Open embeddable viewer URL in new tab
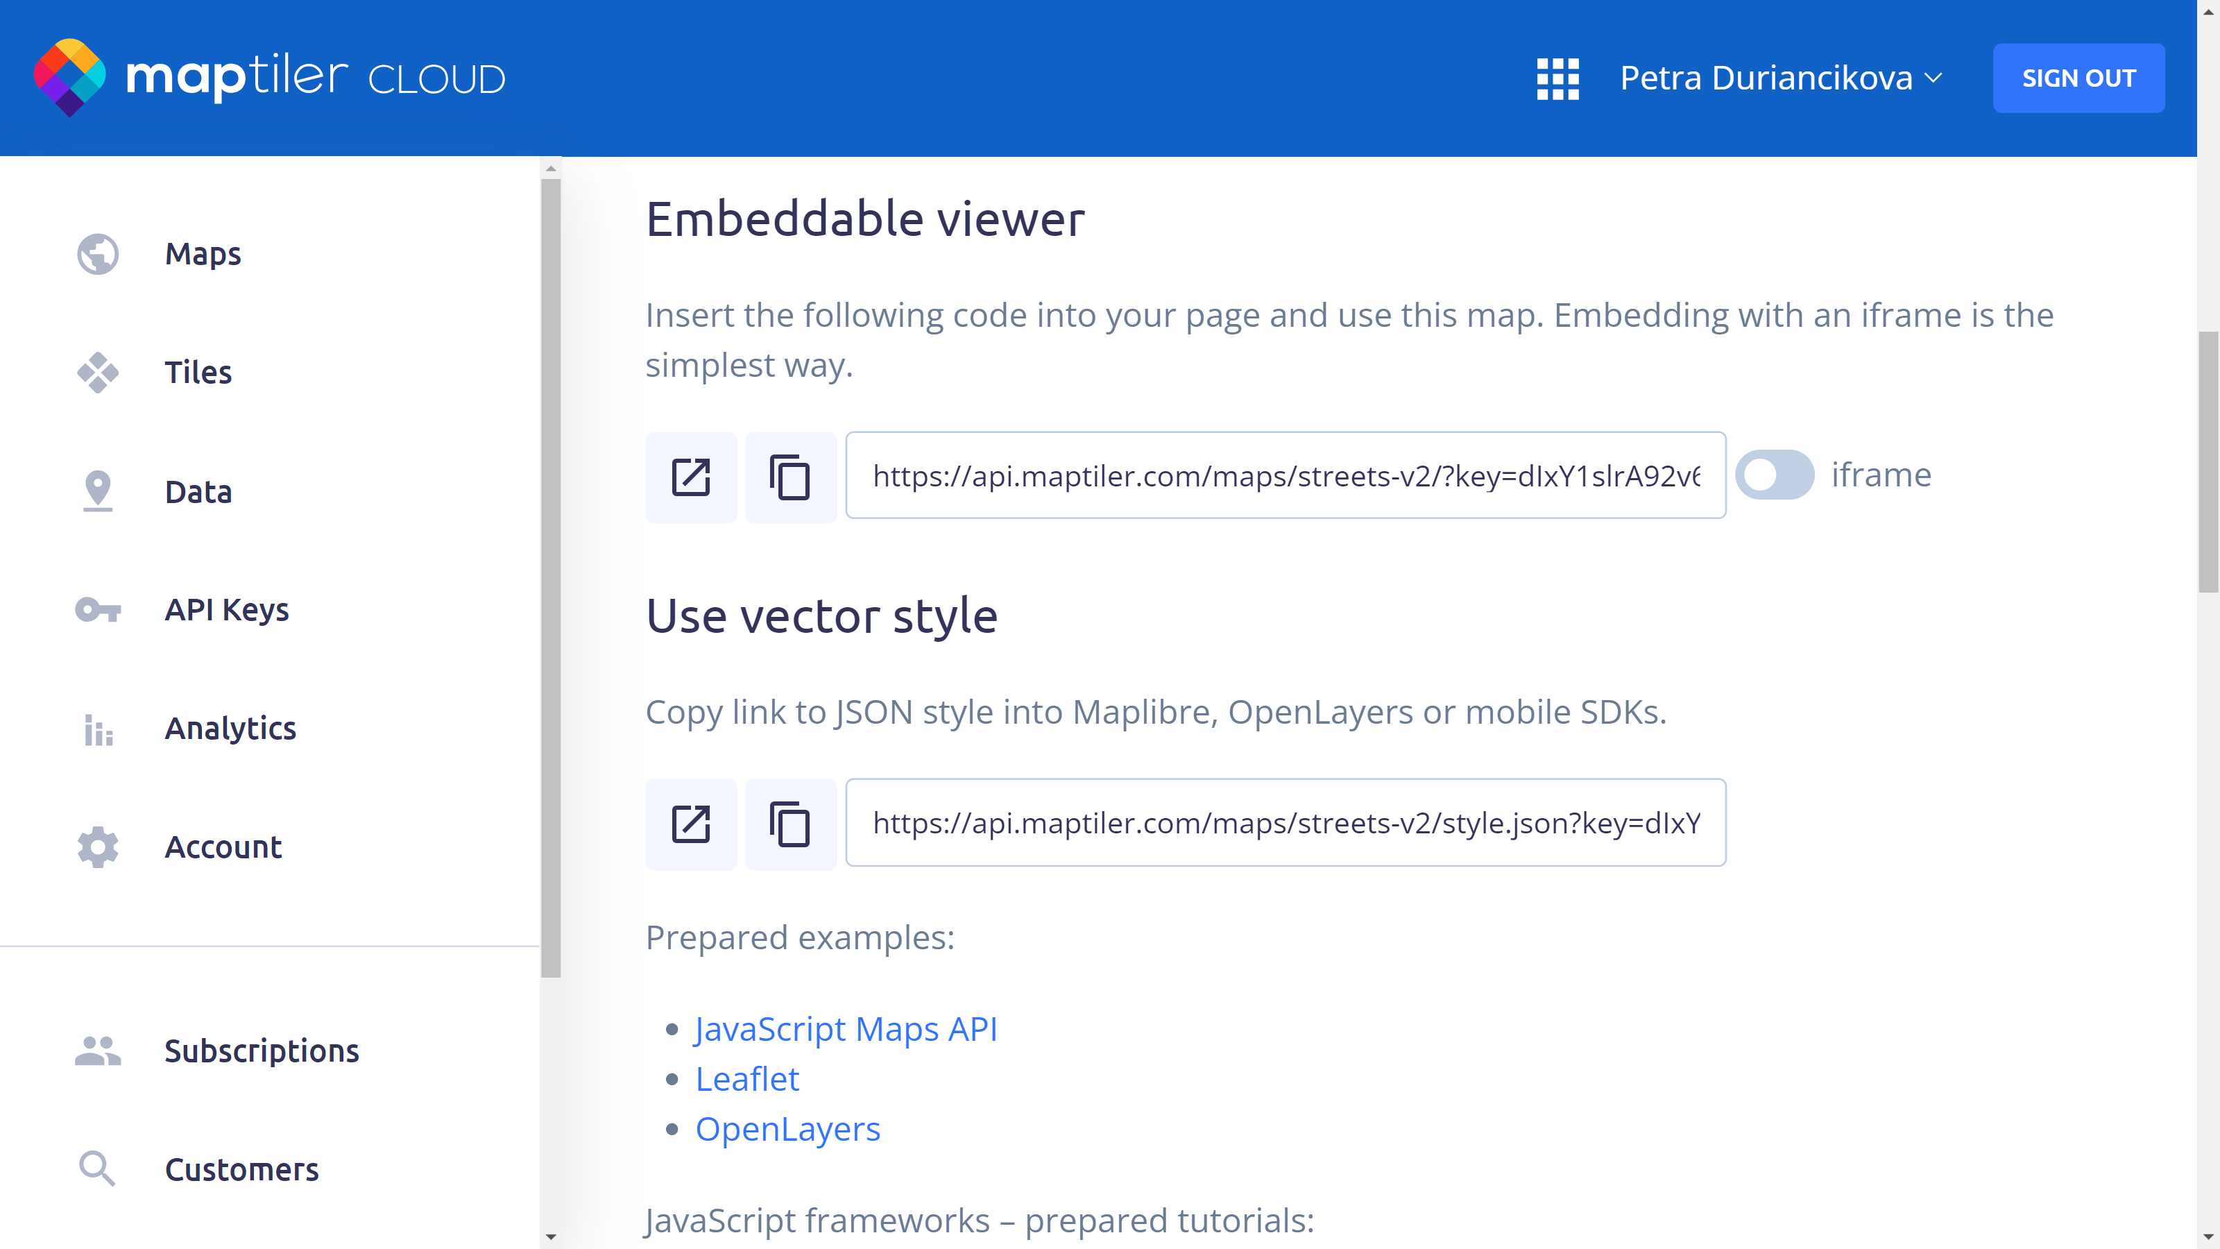 691,477
